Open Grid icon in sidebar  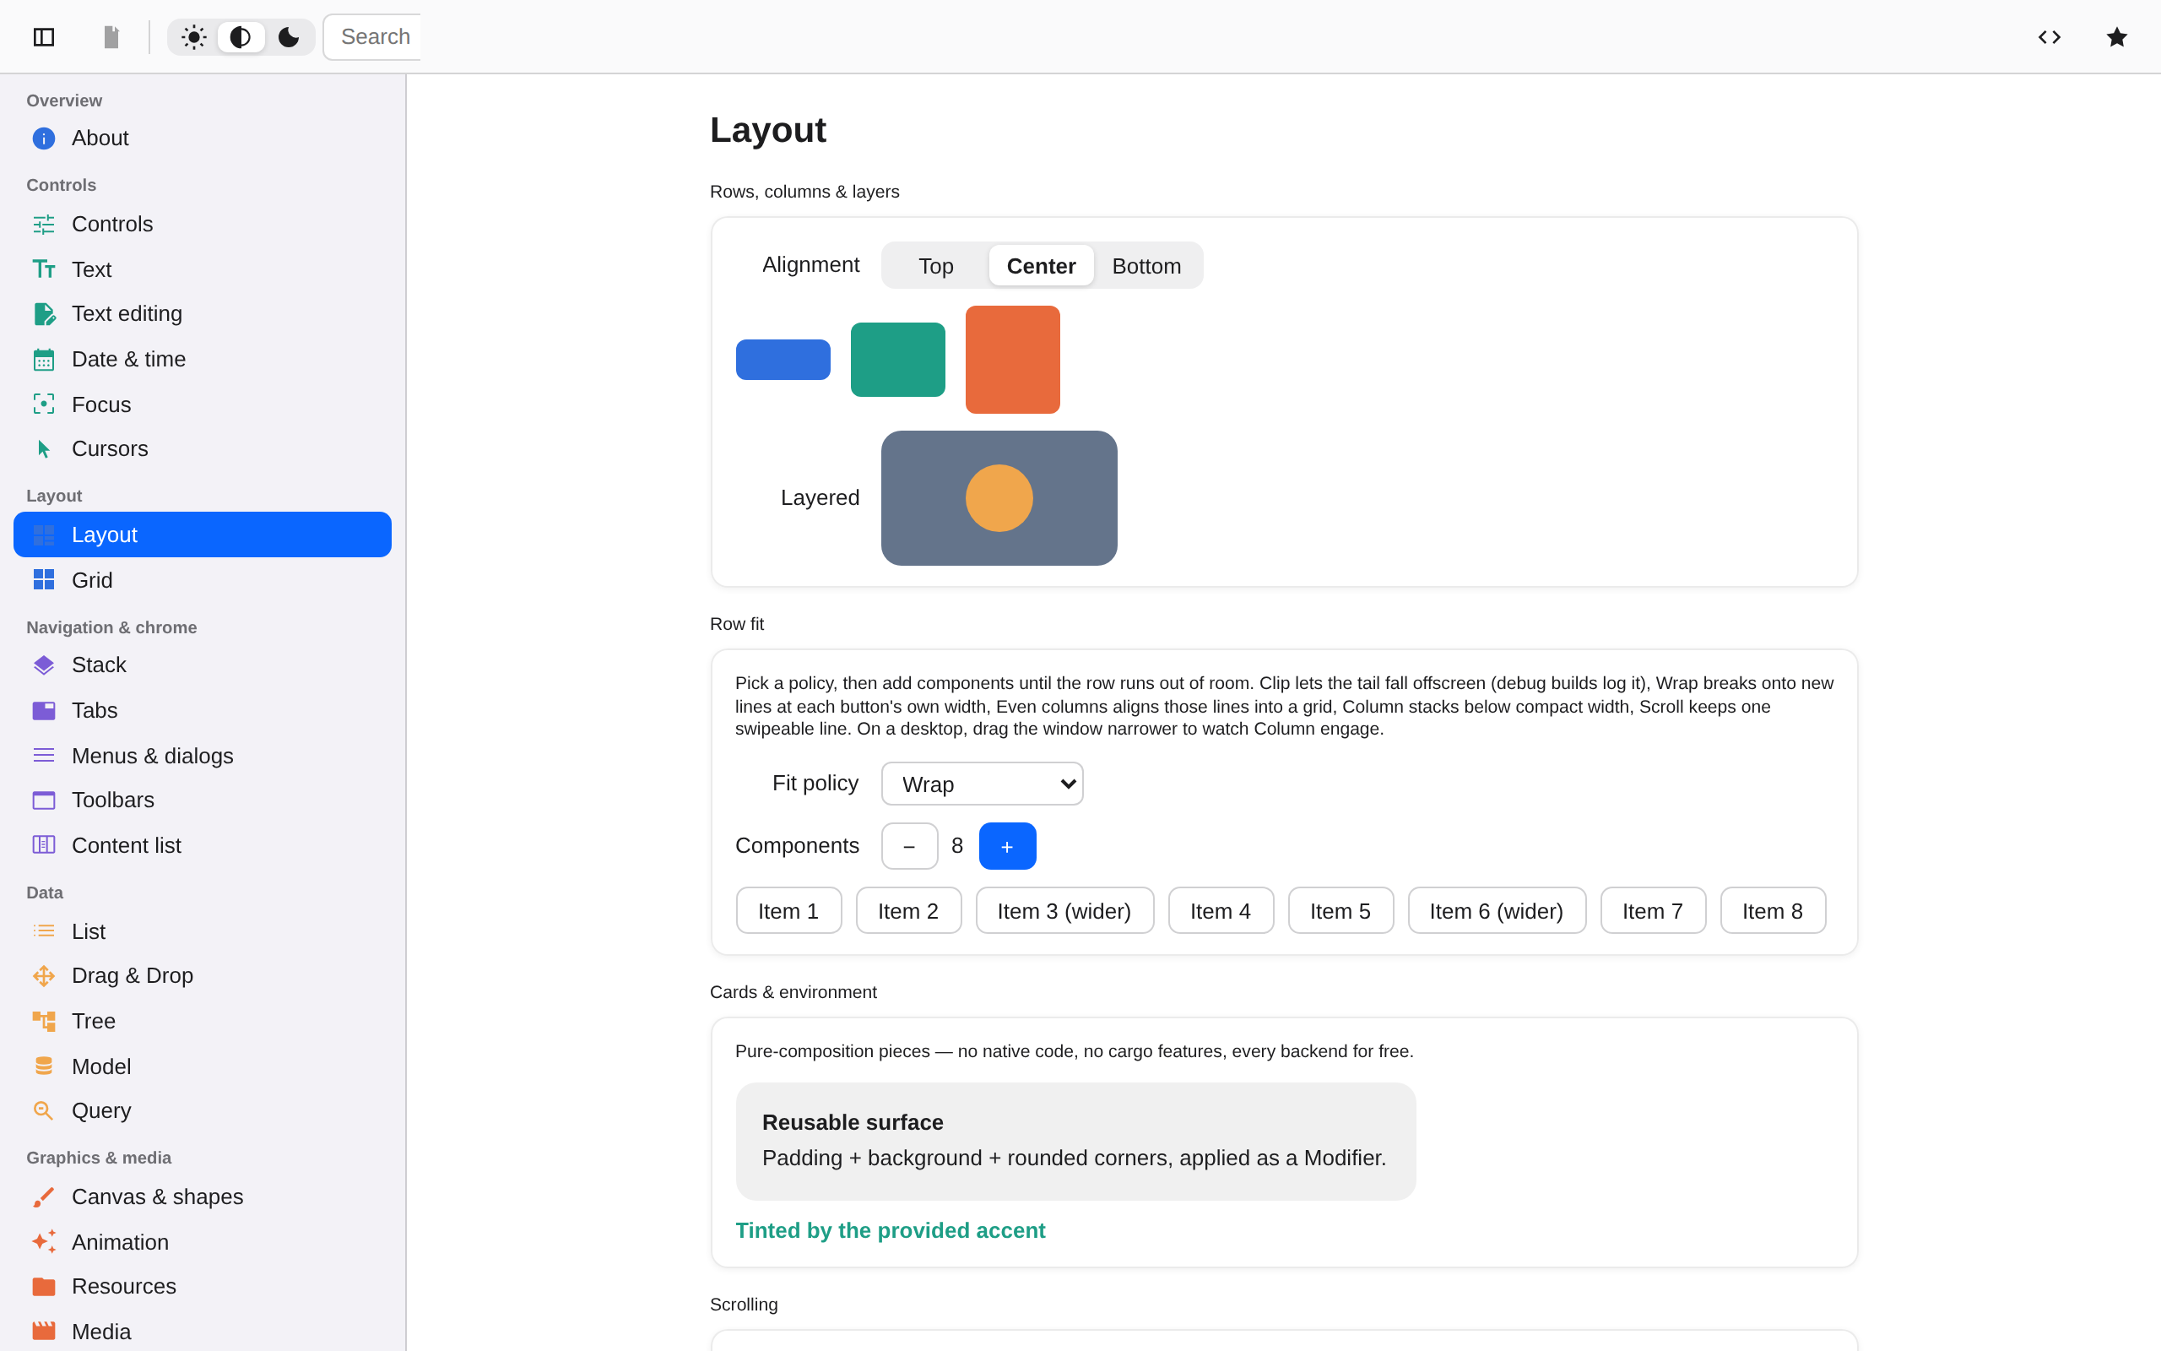coord(44,580)
